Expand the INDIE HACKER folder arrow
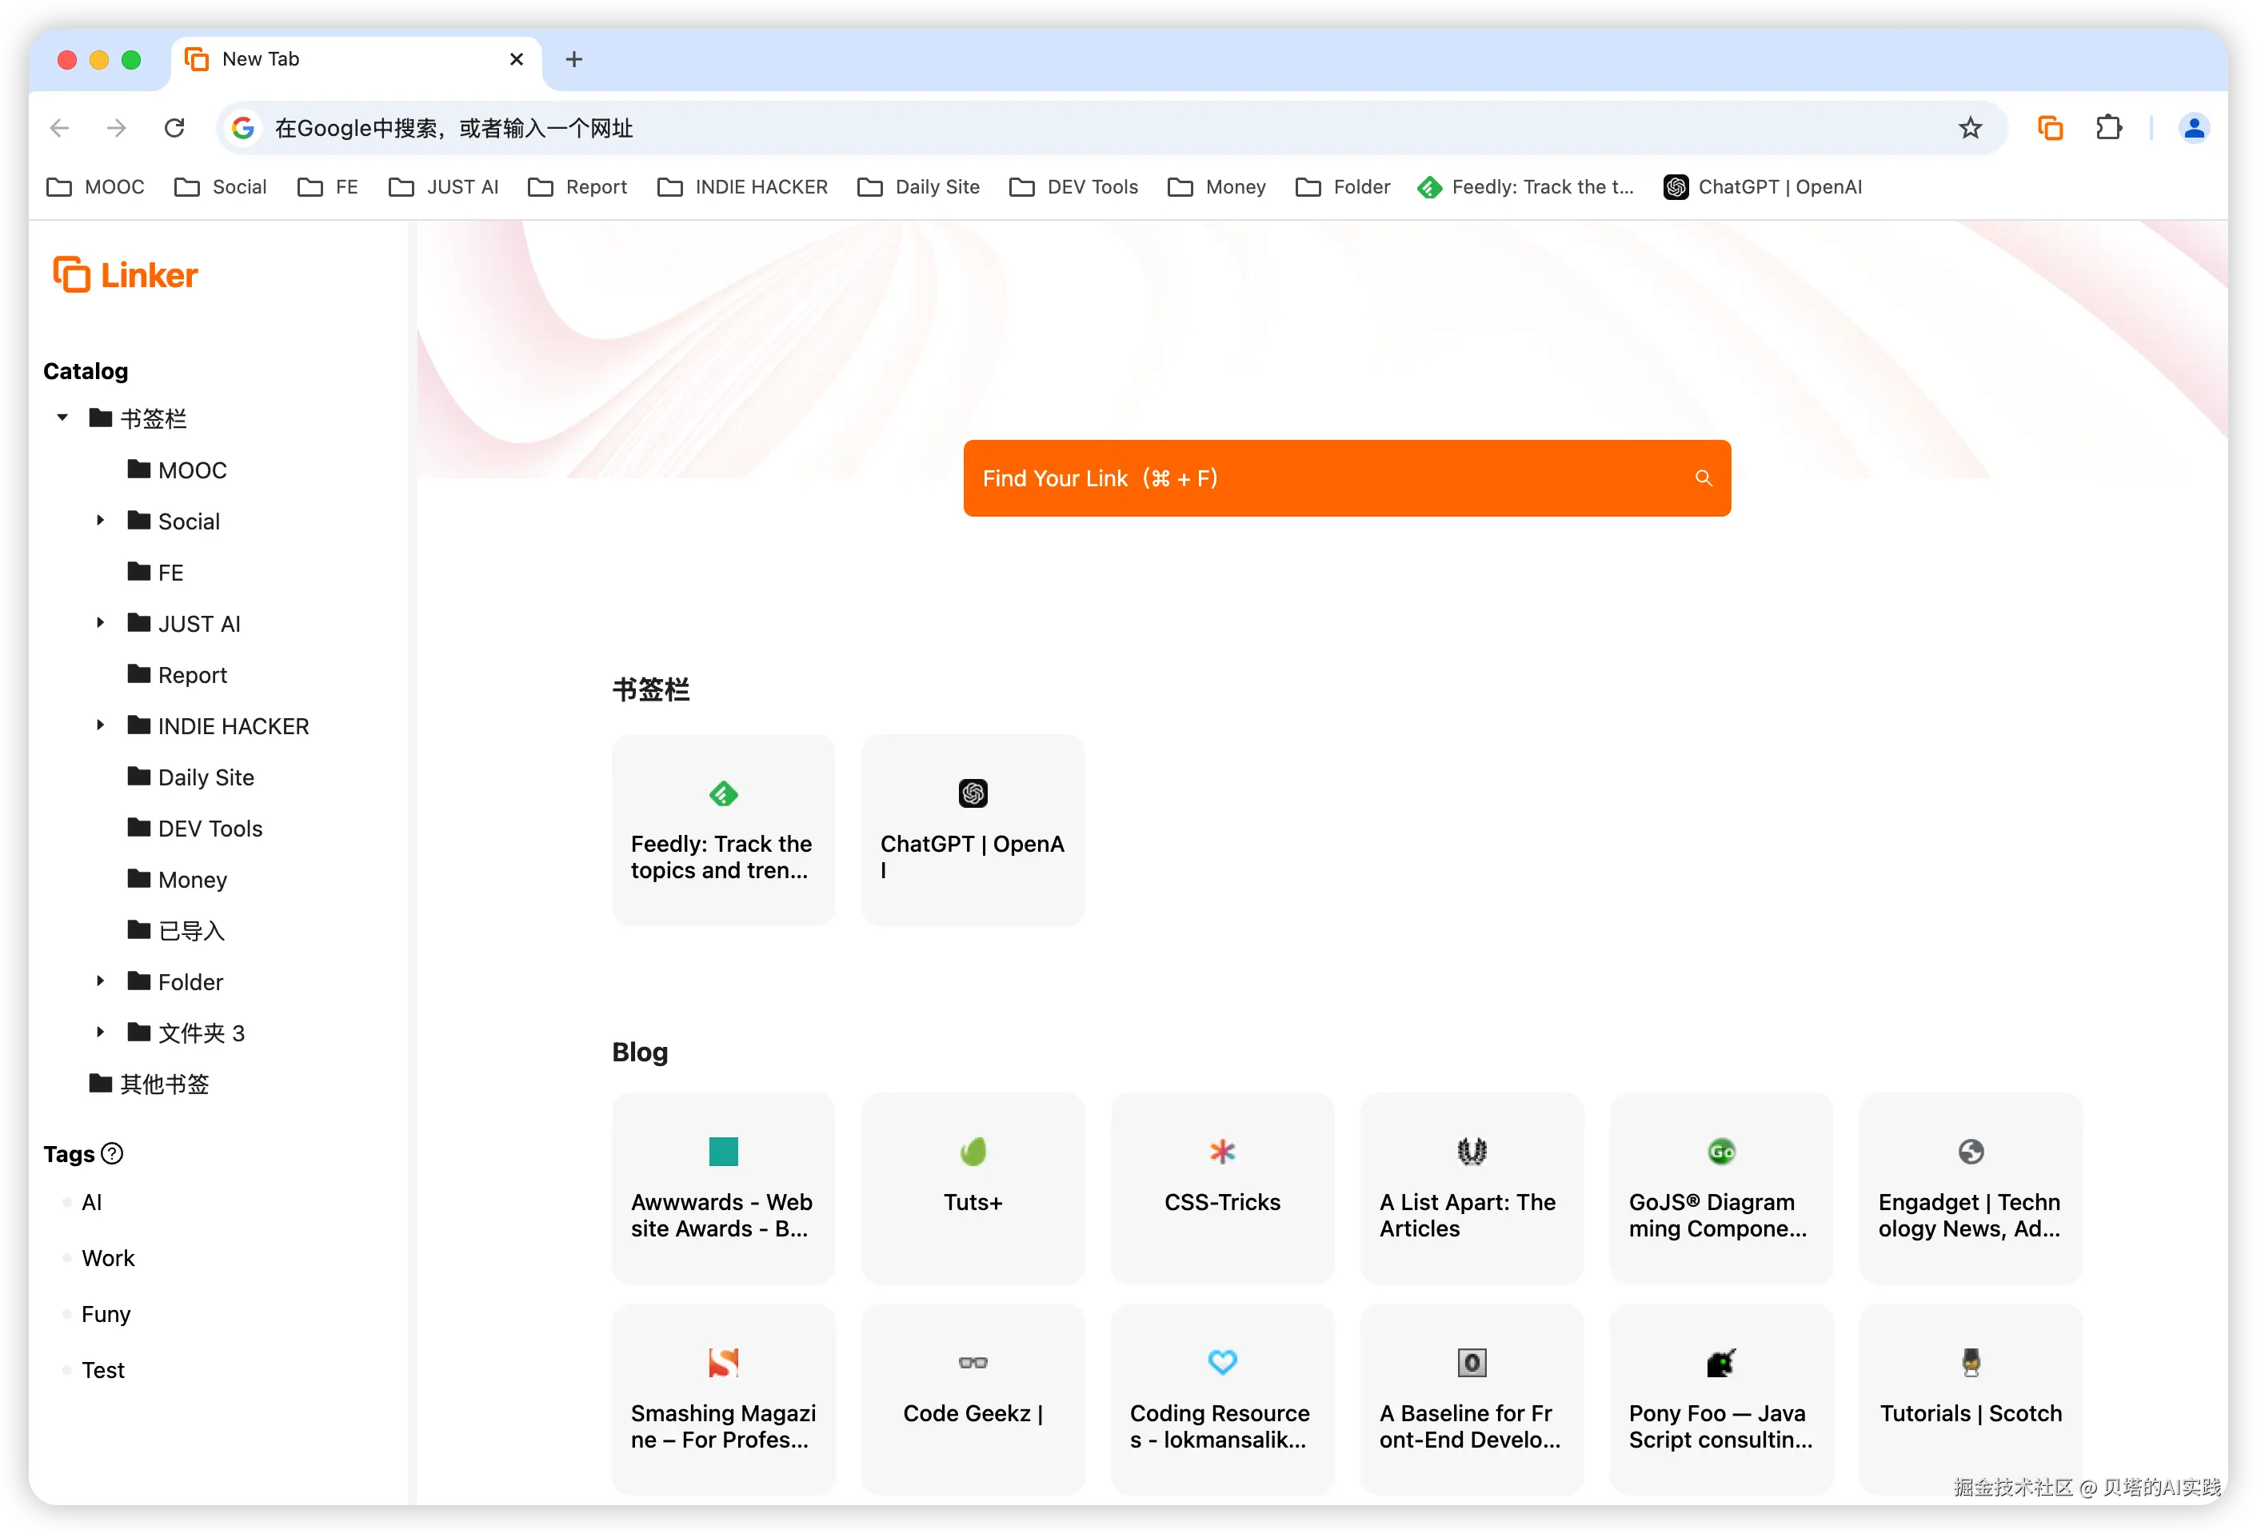The image size is (2257, 1534). 100,726
